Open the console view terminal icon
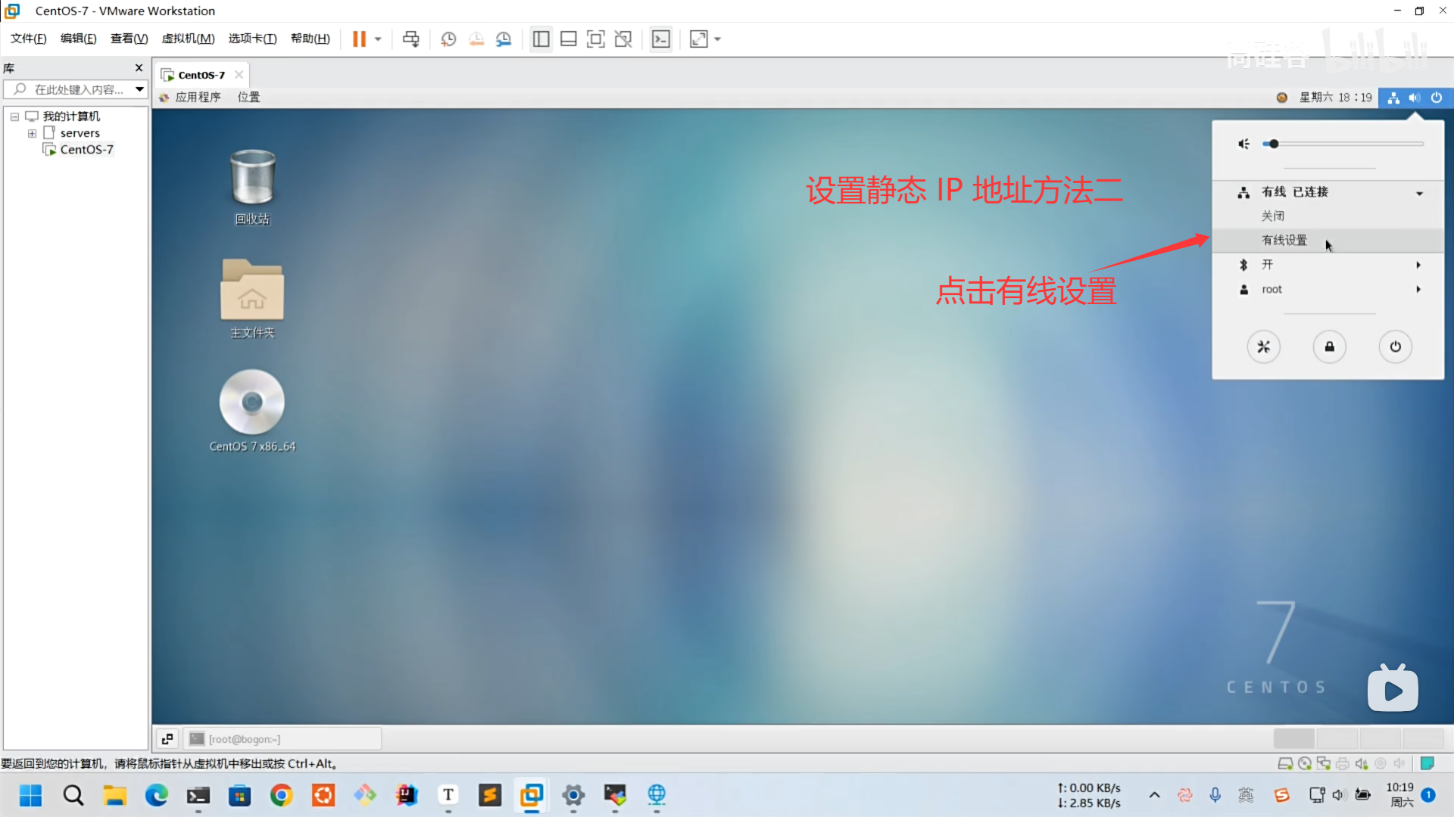Viewport: 1454px width, 817px height. pyautogui.click(x=661, y=39)
